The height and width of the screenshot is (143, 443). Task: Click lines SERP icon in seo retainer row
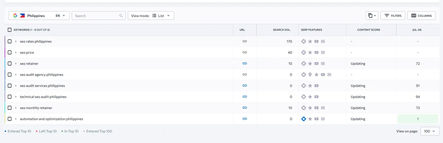tap(323, 64)
